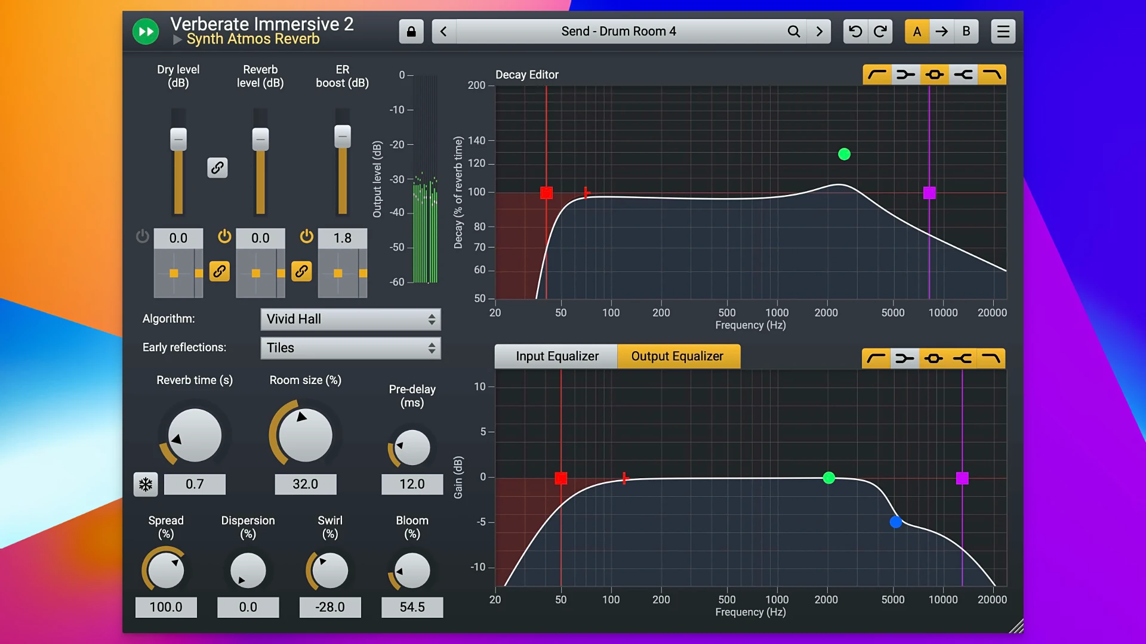Viewport: 1146px width, 644px height.
Task: Unlink dry and reverb level faders
Action: (x=217, y=168)
